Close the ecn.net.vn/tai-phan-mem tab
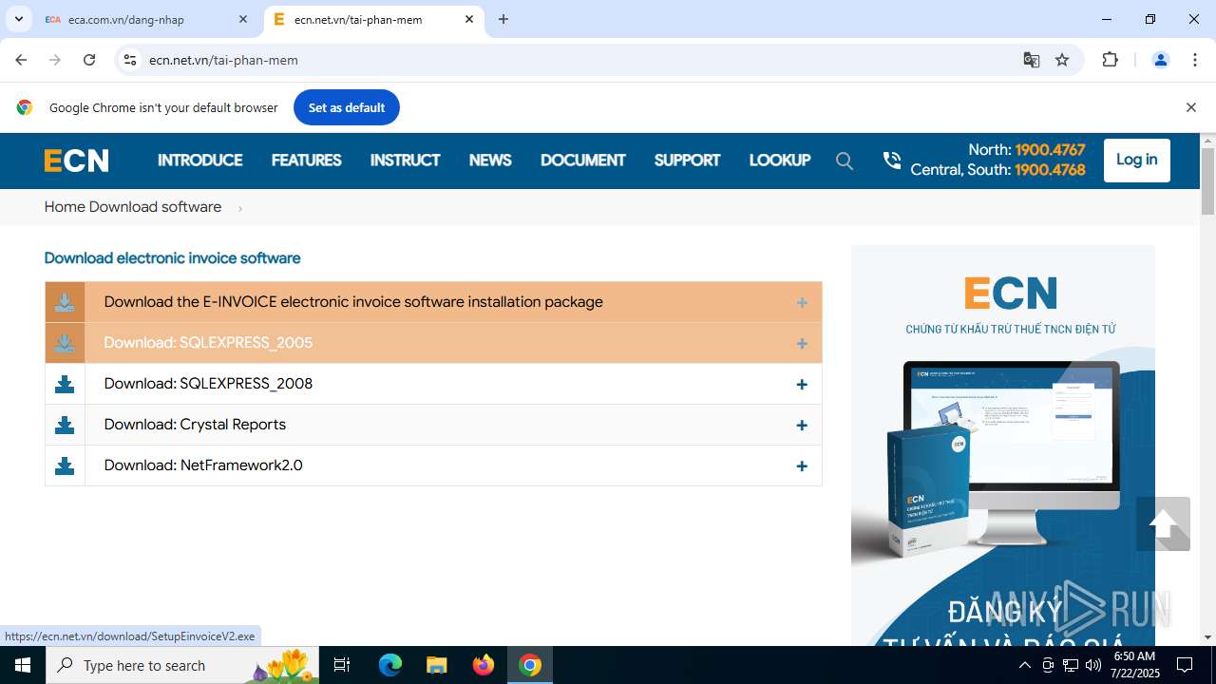The height and width of the screenshot is (684, 1216). pos(469,19)
